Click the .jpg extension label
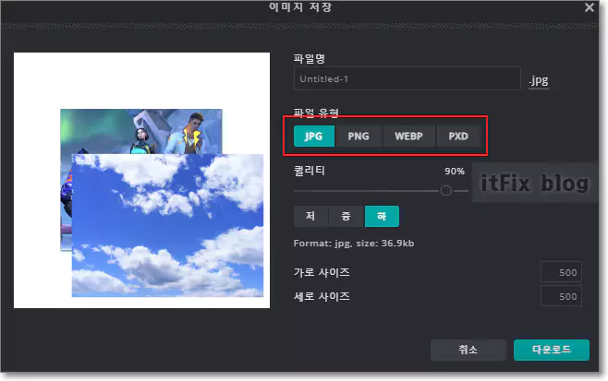 pyautogui.click(x=539, y=80)
